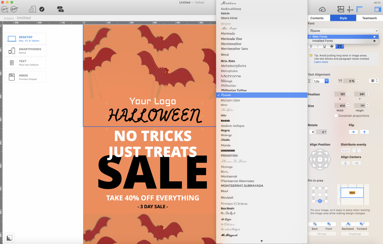383x244 pixels.
Task: Switch to the Contents tab
Action: click(x=317, y=18)
